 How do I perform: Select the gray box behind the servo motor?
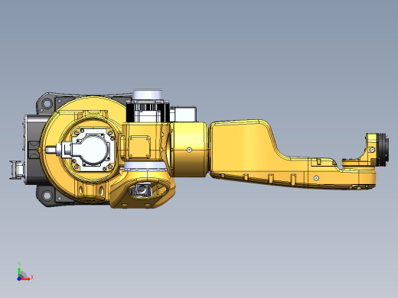click(183, 114)
